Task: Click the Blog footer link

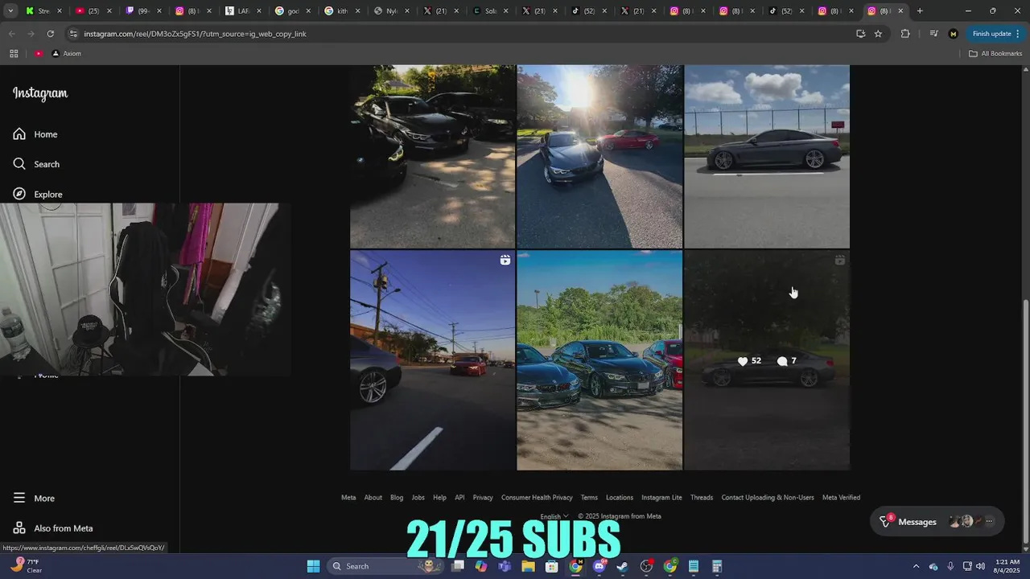Action: 397,498
